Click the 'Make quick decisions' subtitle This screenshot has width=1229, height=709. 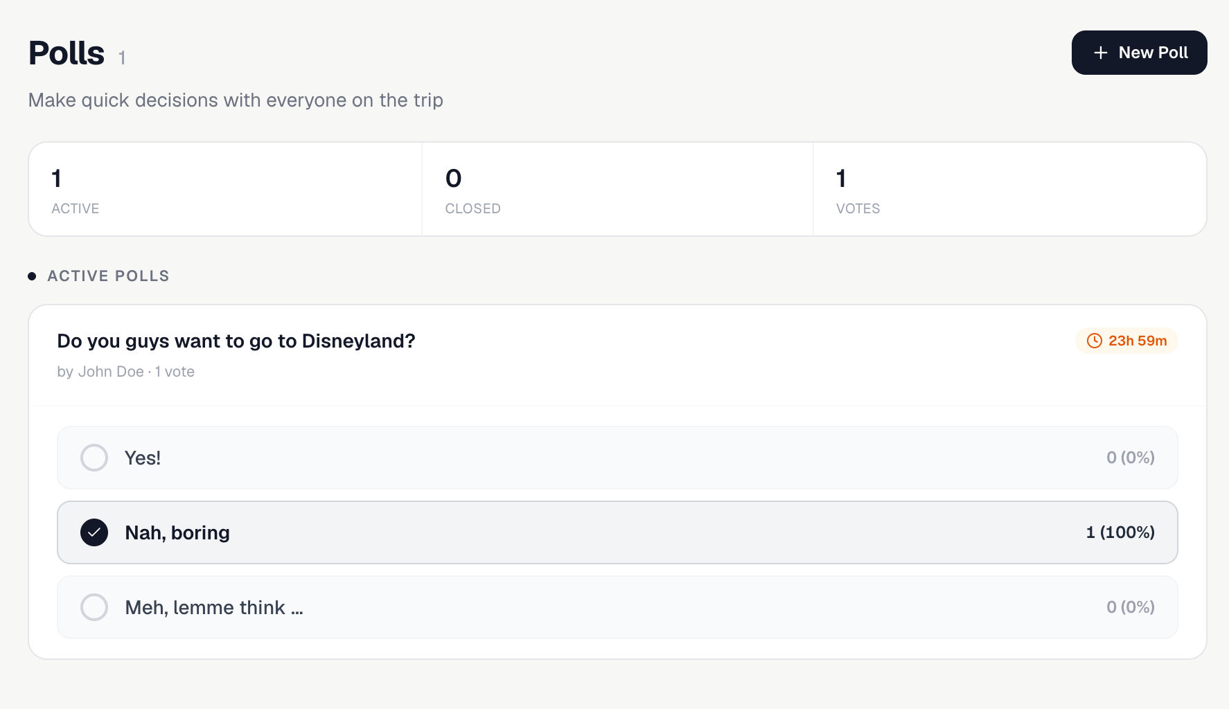pyautogui.click(x=236, y=100)
